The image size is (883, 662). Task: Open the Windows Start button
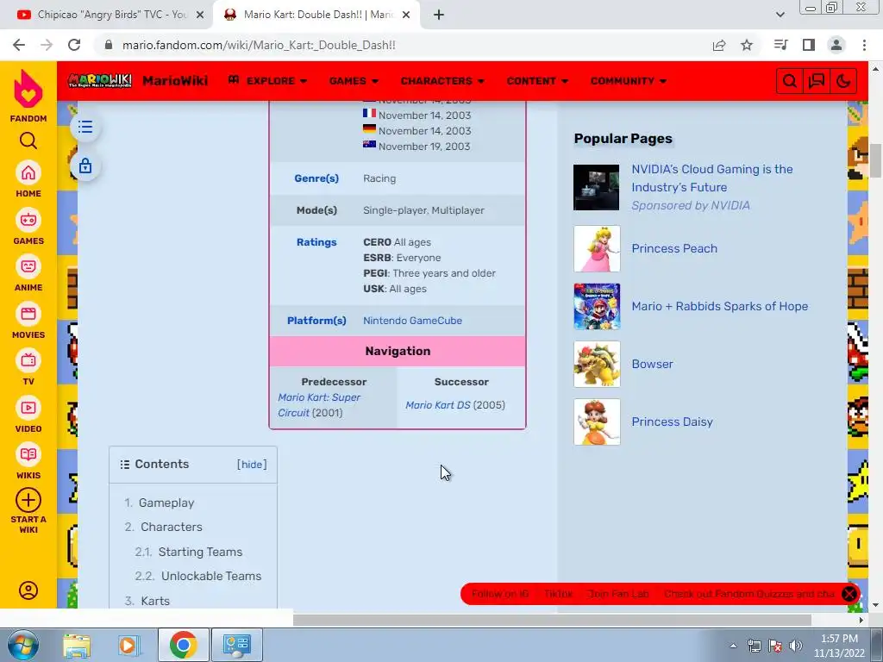[22, 645]
